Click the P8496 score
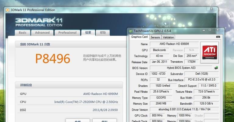Image resolution: width=234 pixels, height=122 pixels. [x=53, y=59]
